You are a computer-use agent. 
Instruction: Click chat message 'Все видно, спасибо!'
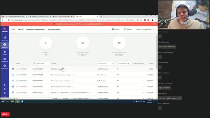(167, 47)
